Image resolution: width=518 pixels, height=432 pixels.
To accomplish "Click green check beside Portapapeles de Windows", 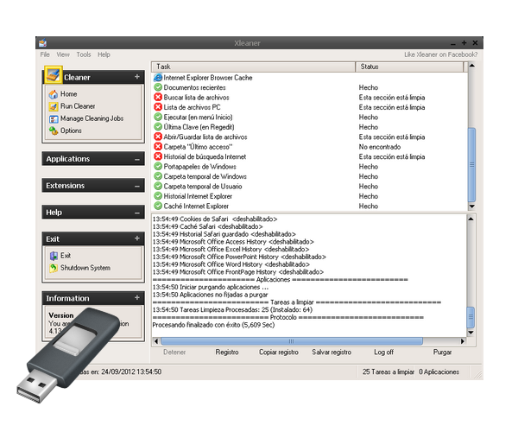I will tap(158, 167).
